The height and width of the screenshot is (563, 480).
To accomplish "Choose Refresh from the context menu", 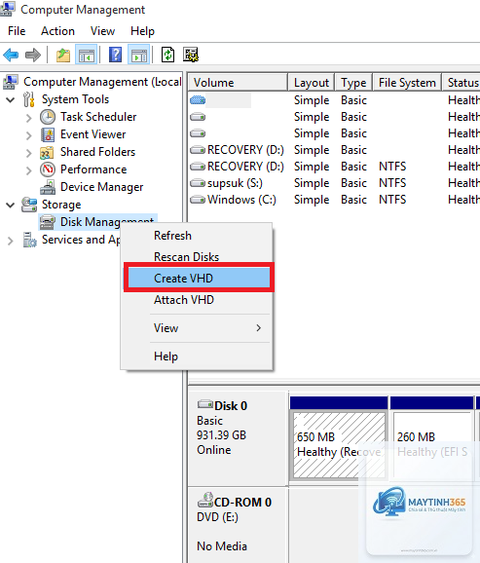I will (197, 236).
